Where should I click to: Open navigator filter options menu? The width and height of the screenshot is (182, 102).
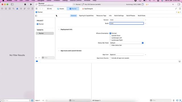(x=3, y=101)
